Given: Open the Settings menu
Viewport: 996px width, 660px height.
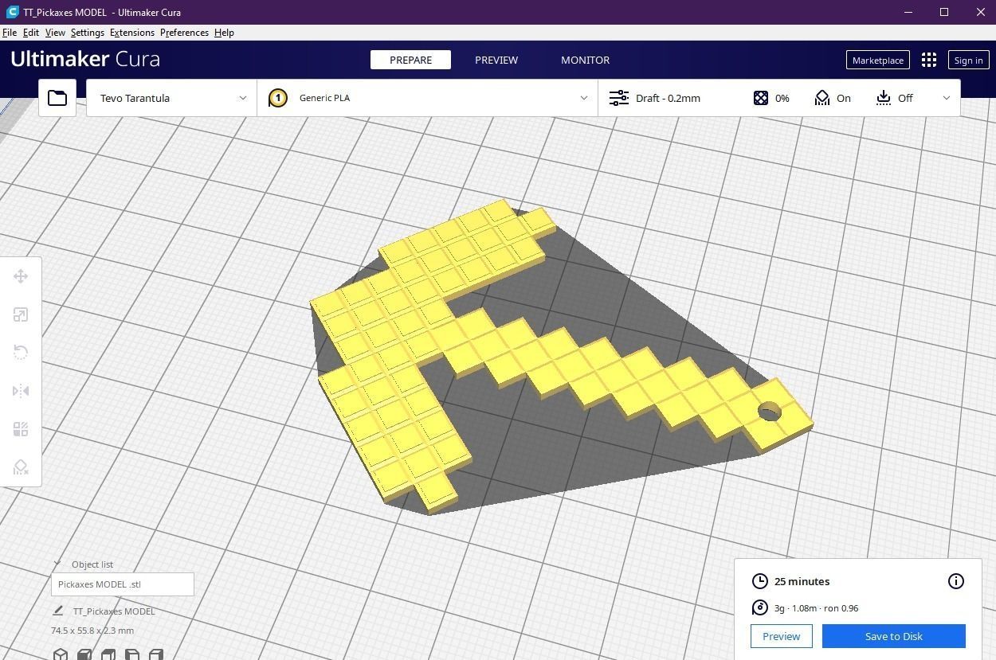Looking at the screenshot, I should coord(88,33).
